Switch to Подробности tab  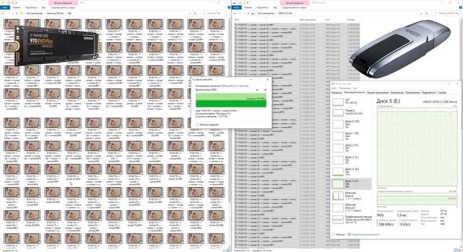point(429,93)
